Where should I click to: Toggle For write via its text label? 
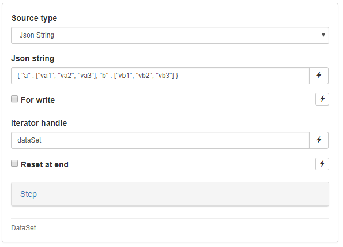click(37, 100)
